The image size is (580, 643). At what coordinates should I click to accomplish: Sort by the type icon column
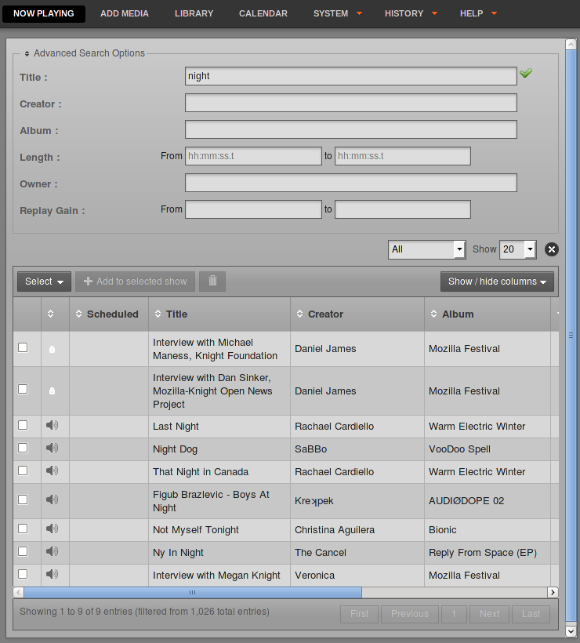[50, 314]
